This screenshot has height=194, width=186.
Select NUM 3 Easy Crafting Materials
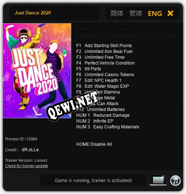click(108, 127)
